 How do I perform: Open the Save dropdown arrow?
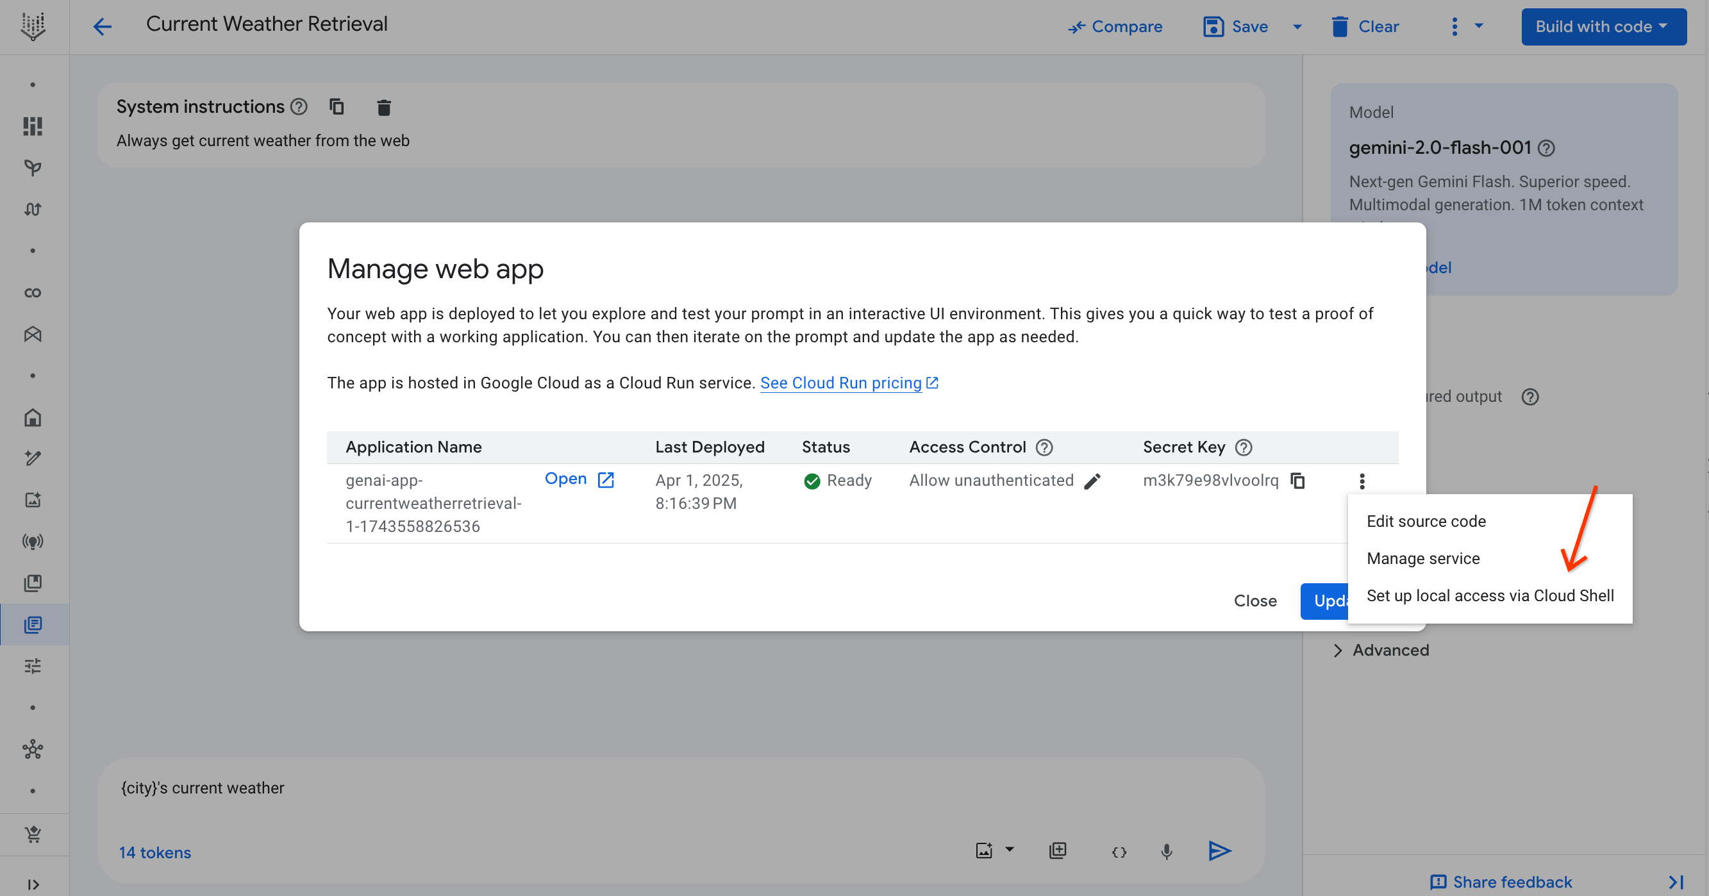(1296, 26)
